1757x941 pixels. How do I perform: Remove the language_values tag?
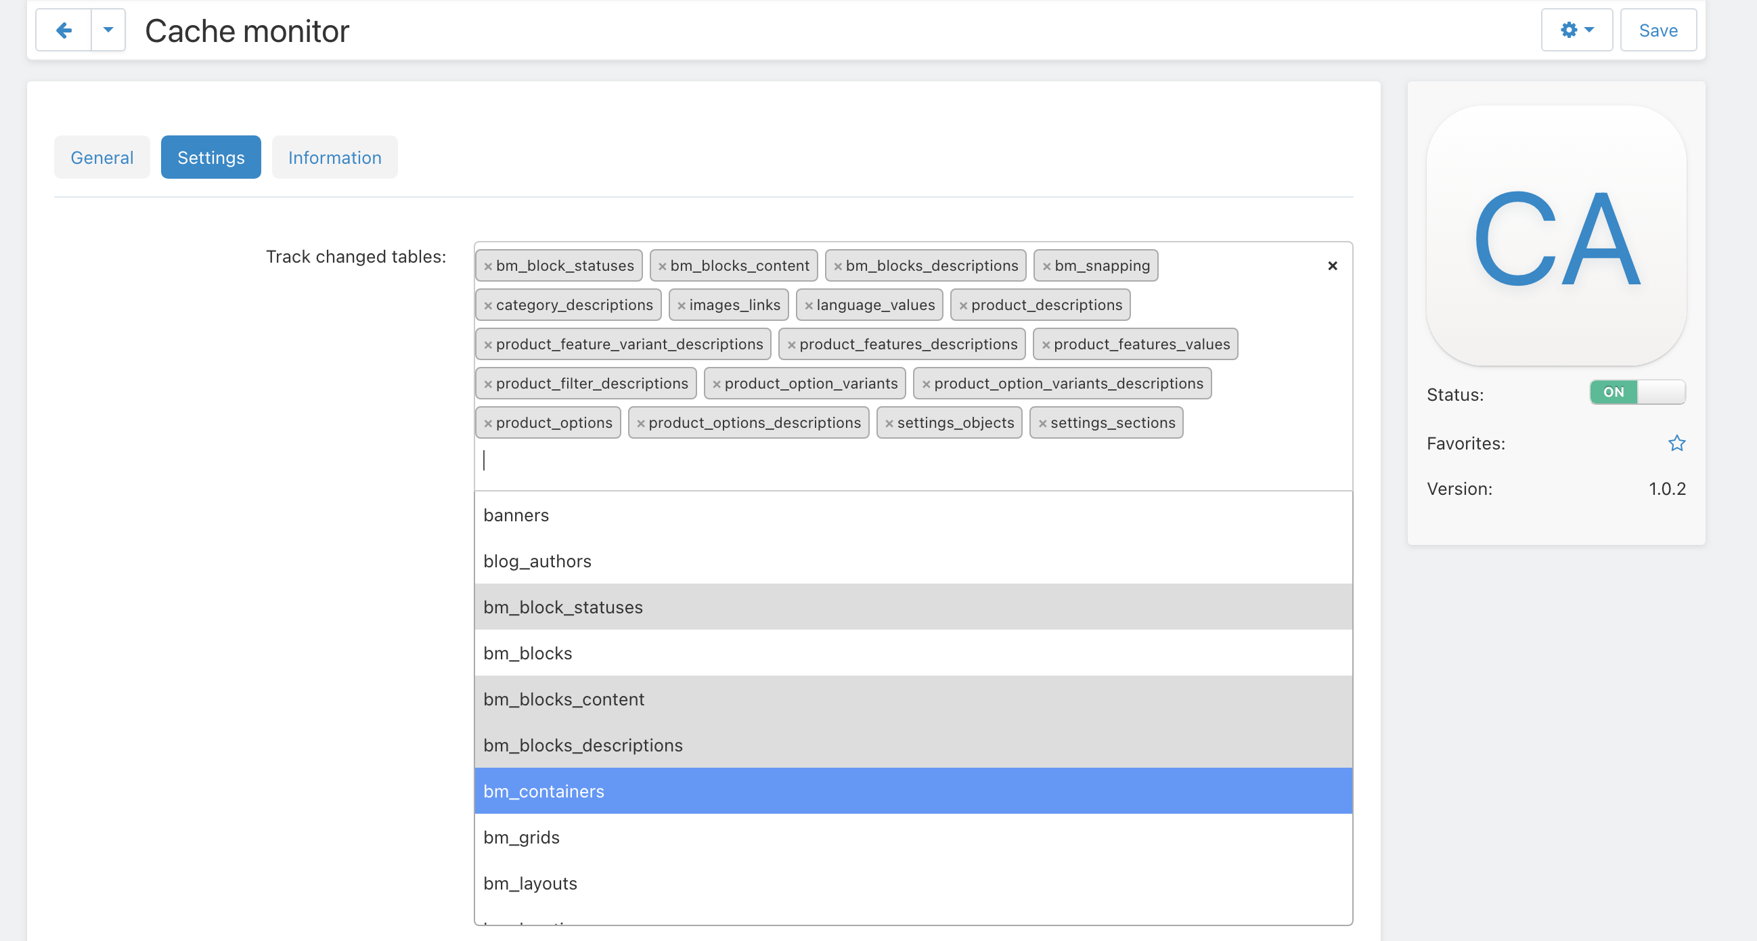click(809, 305)
